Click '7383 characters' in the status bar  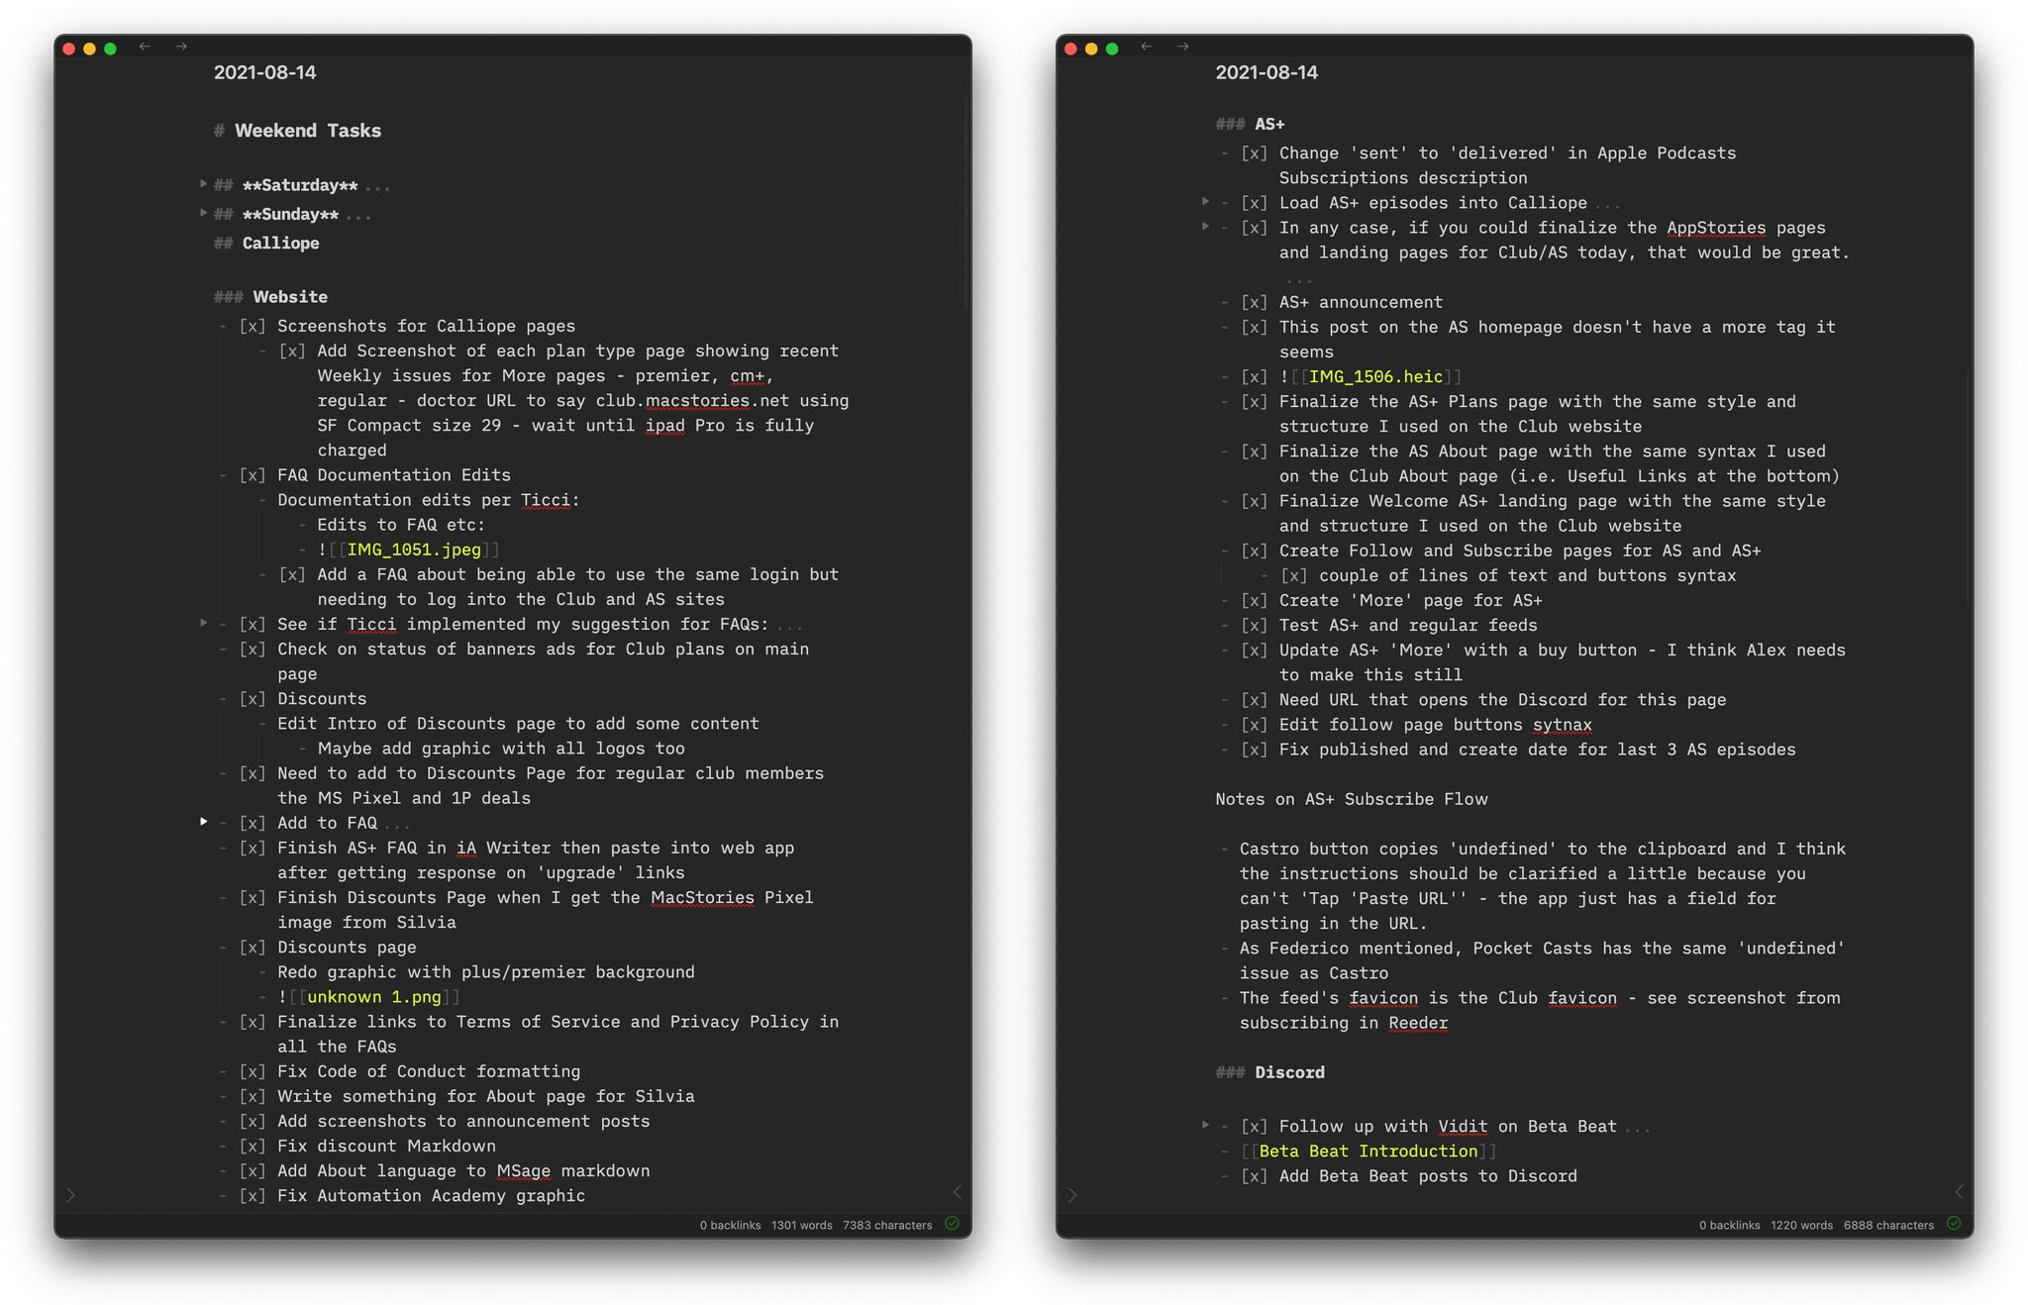click(887, 1225)
